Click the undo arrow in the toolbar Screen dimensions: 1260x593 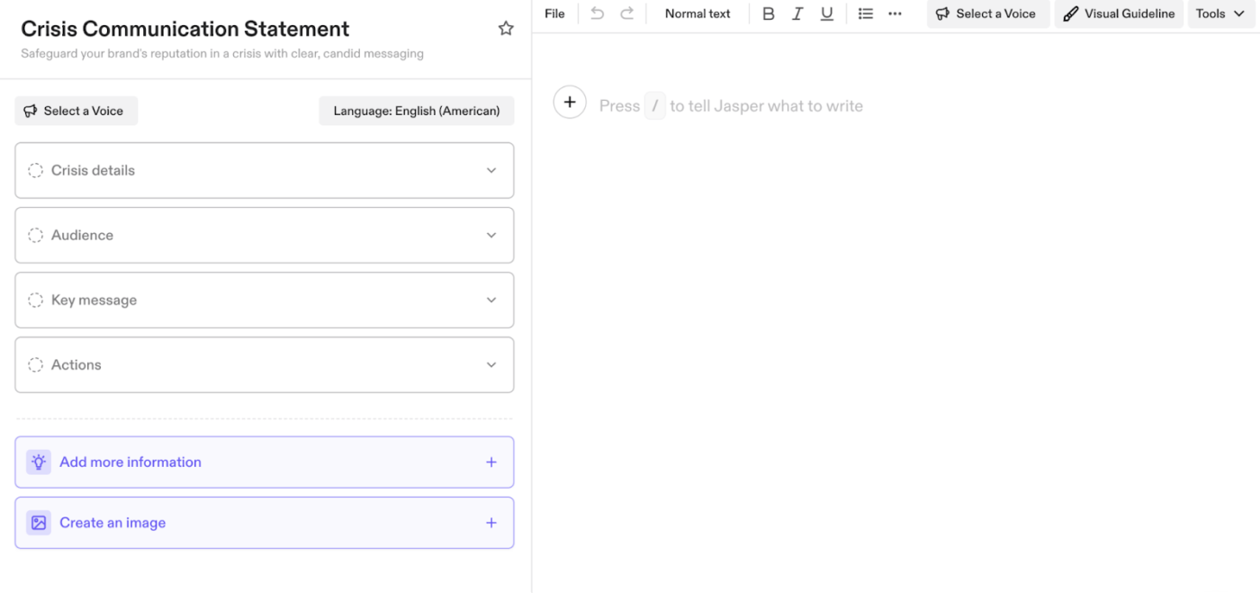pos(597,13)
